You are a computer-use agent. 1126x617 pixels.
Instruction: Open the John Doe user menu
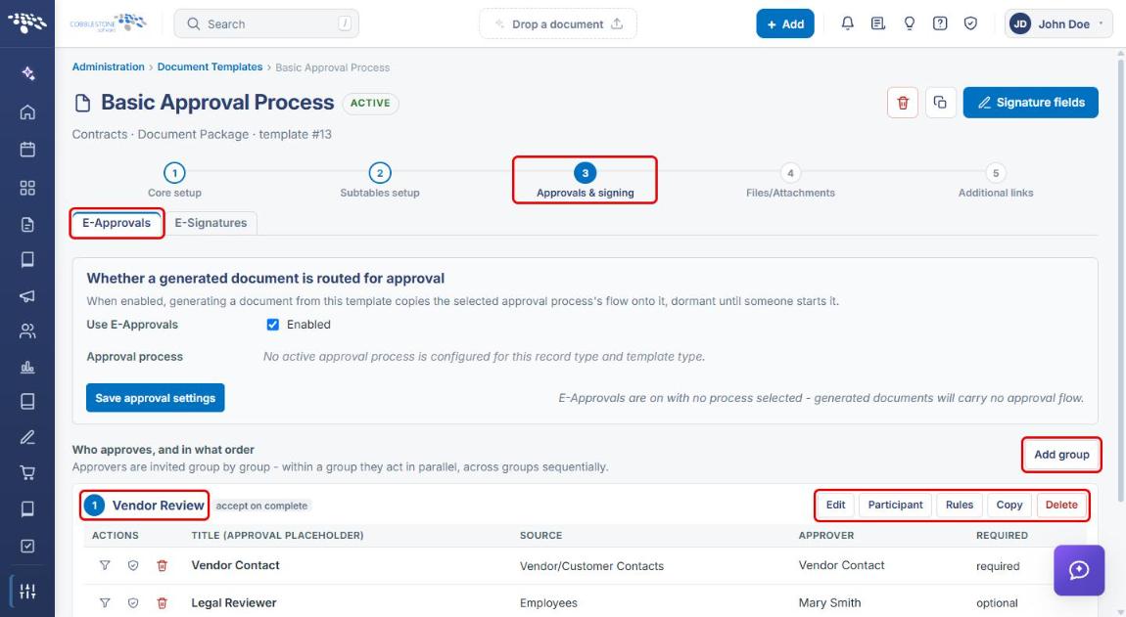pos(1058,23)
